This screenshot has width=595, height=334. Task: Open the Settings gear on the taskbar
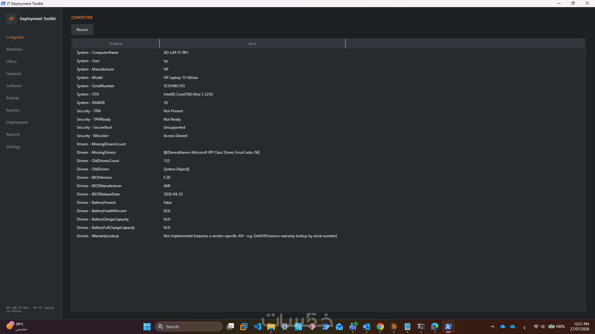285,327
